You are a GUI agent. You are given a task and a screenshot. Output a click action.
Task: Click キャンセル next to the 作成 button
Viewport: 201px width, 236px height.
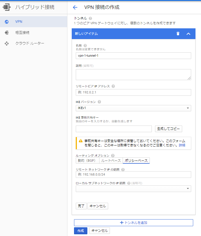pos(100,231)
